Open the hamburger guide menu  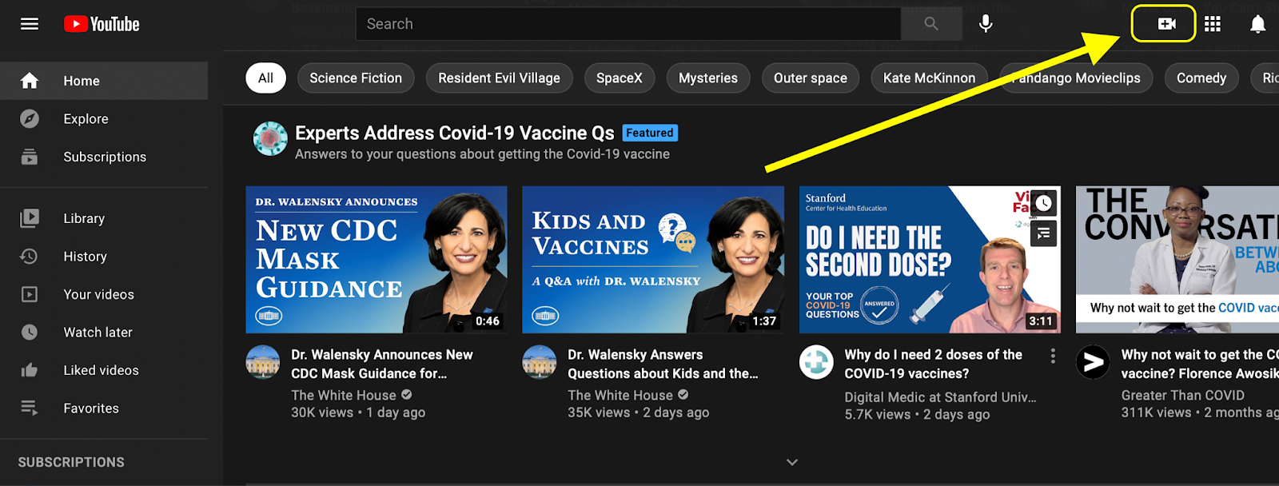pos(30,24)
